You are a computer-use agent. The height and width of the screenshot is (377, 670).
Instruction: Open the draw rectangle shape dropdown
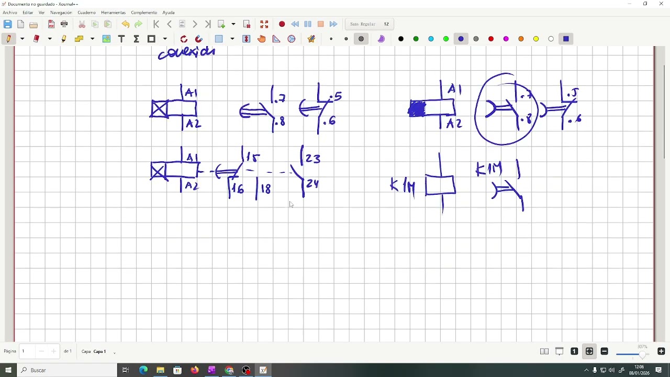pyautogui.click(x=165, y=39)
